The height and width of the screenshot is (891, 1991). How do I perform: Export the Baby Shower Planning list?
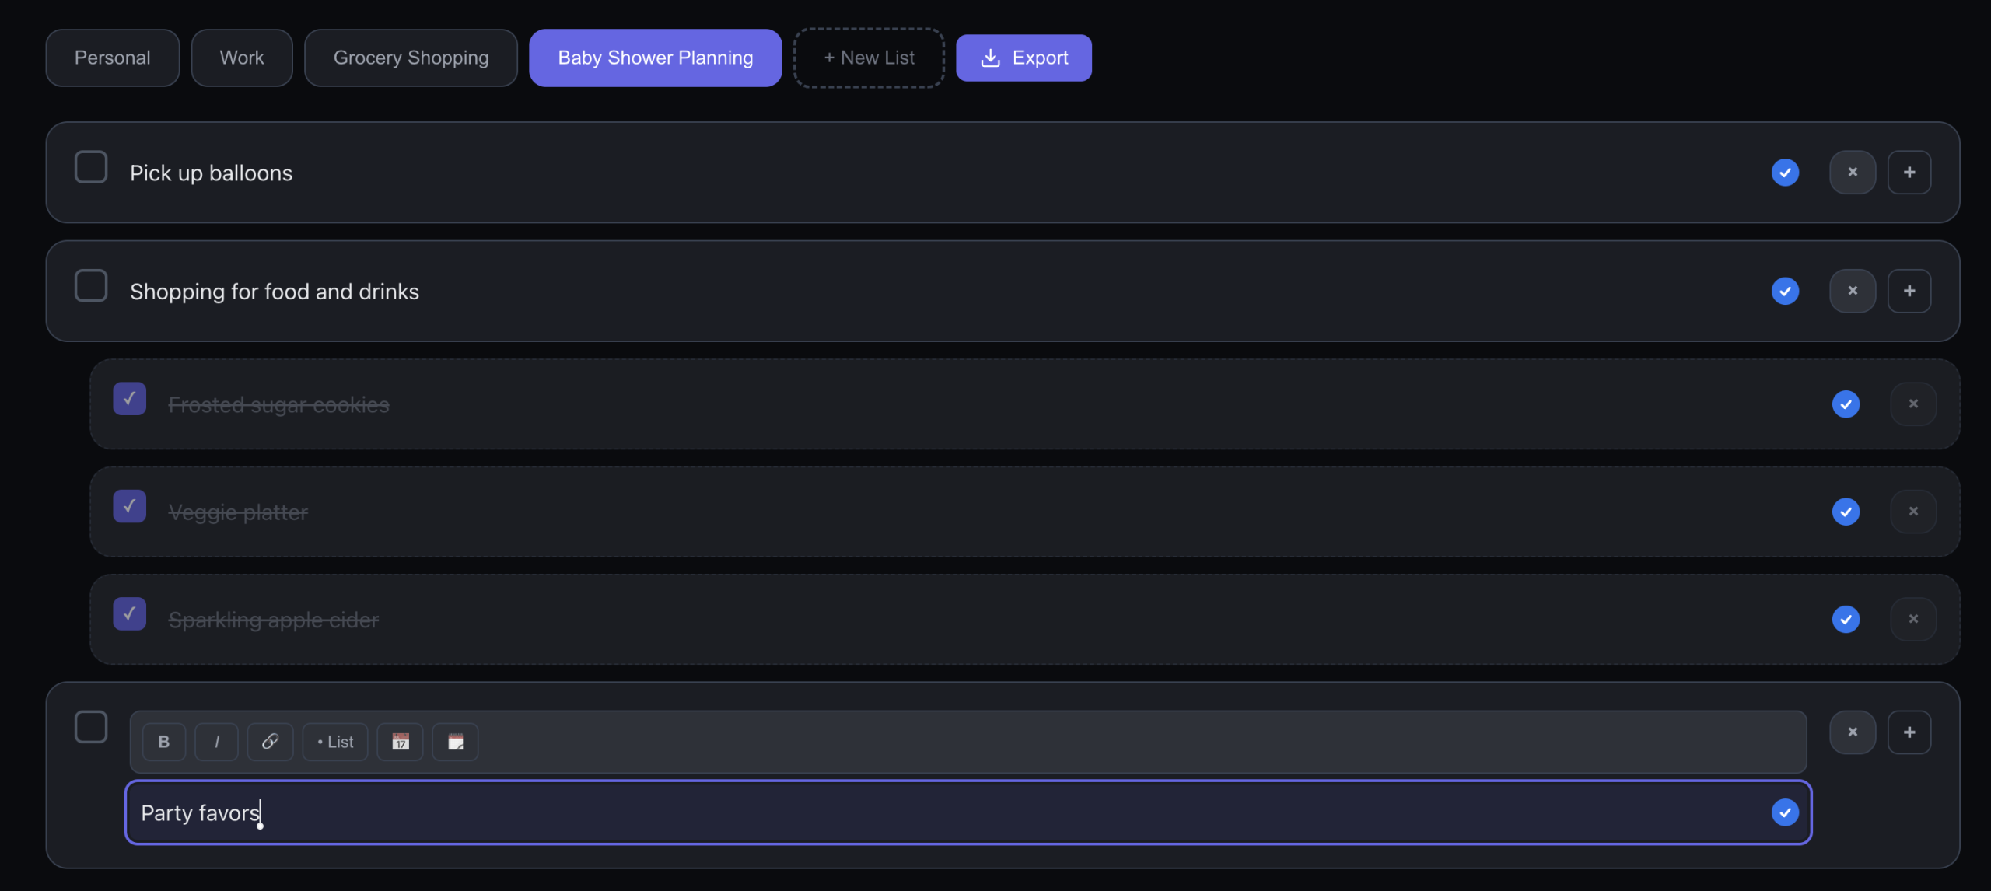(x=1023, y=57)
